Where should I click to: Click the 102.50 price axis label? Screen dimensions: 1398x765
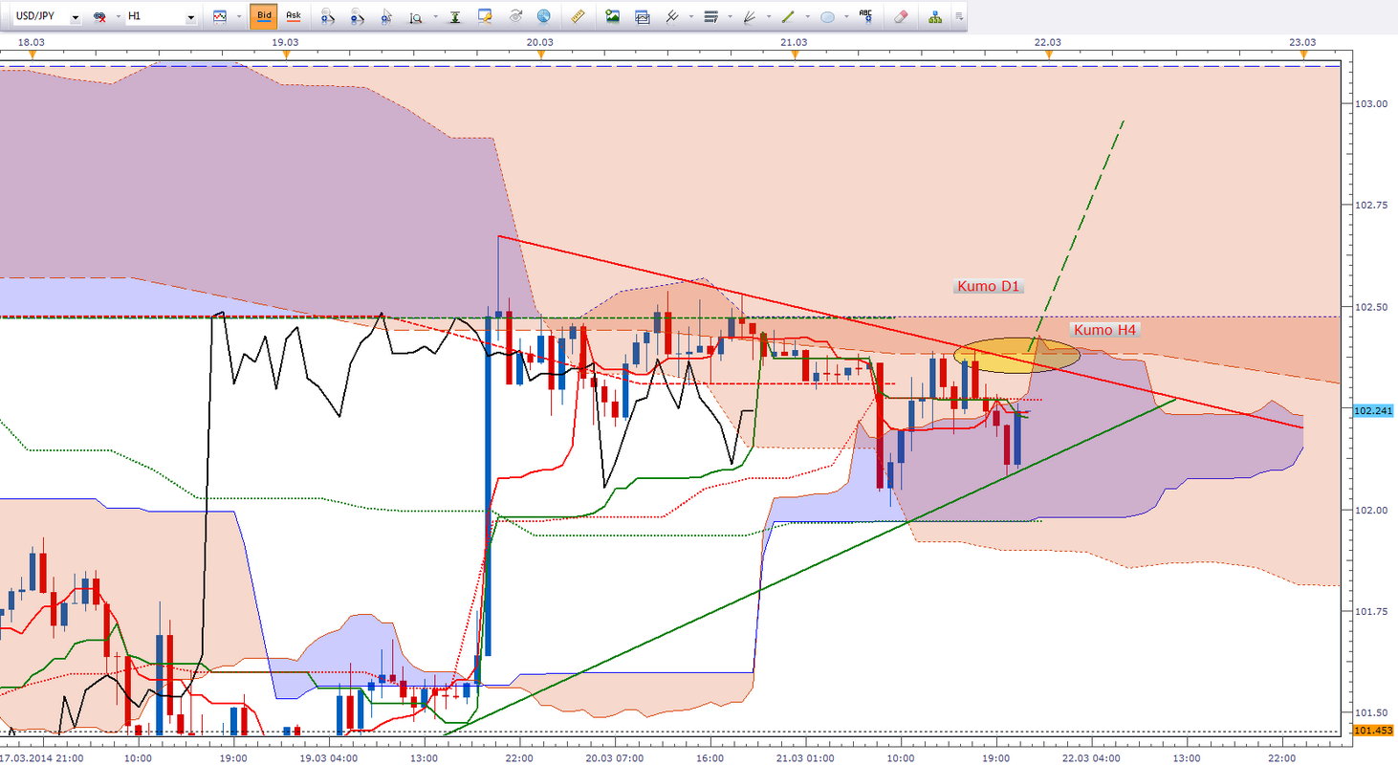click(x=1370, y=307)
